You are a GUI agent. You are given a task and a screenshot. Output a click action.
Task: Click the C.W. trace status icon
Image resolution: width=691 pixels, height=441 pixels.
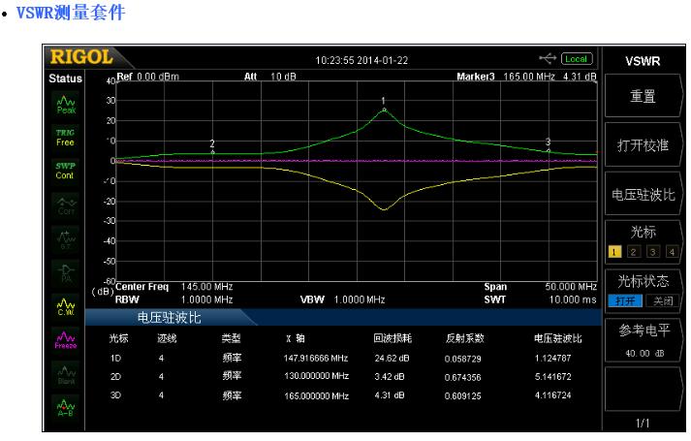[65, 306]
